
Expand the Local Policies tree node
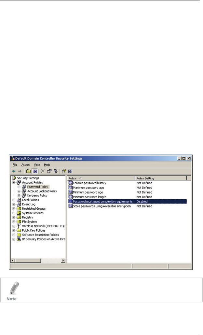click(x=14, y=200)
